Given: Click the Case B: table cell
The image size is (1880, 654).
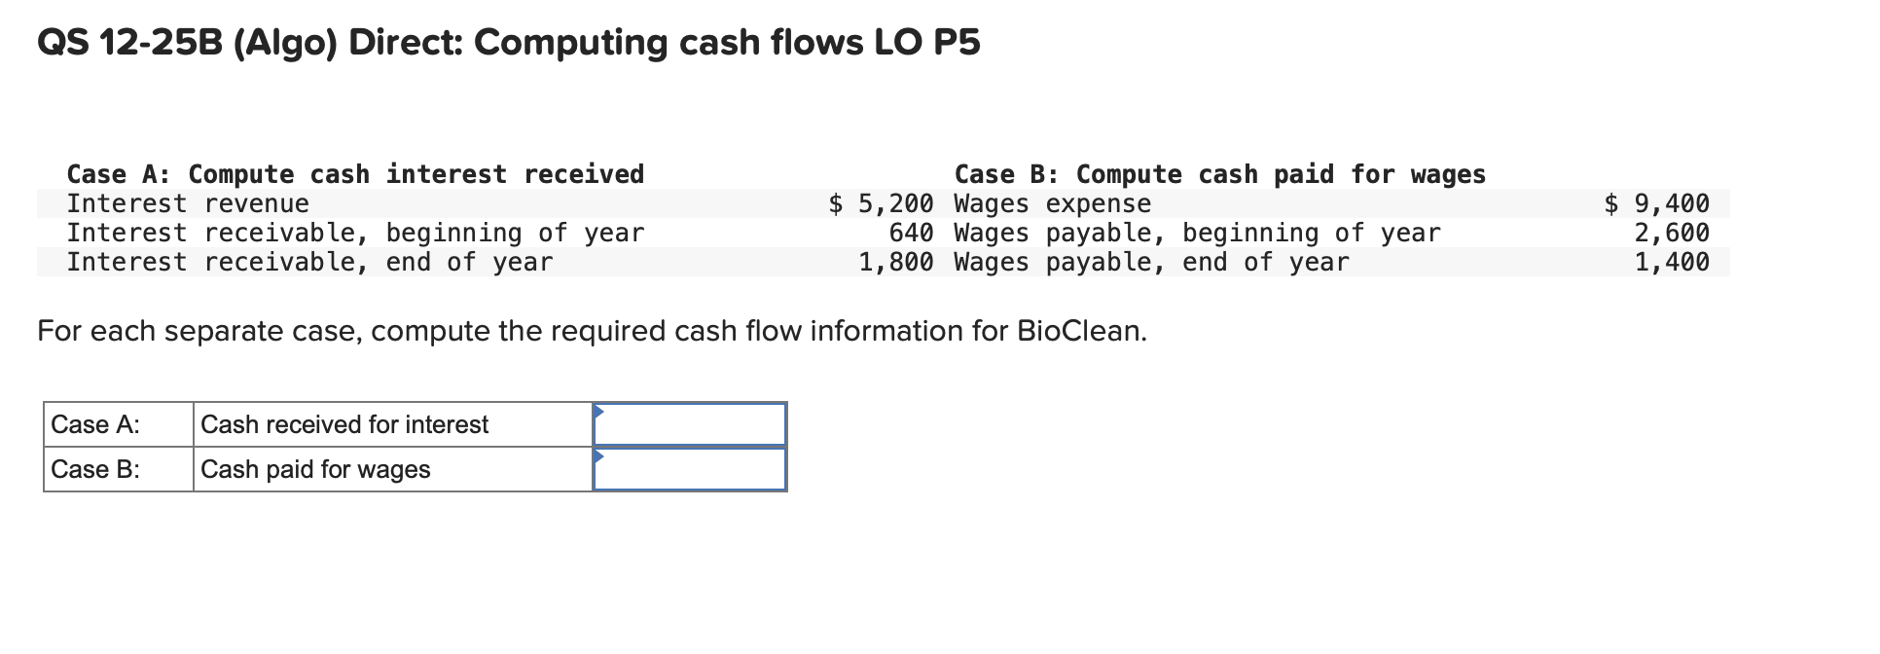Looking at the screenshot, I should click(117, 470).
